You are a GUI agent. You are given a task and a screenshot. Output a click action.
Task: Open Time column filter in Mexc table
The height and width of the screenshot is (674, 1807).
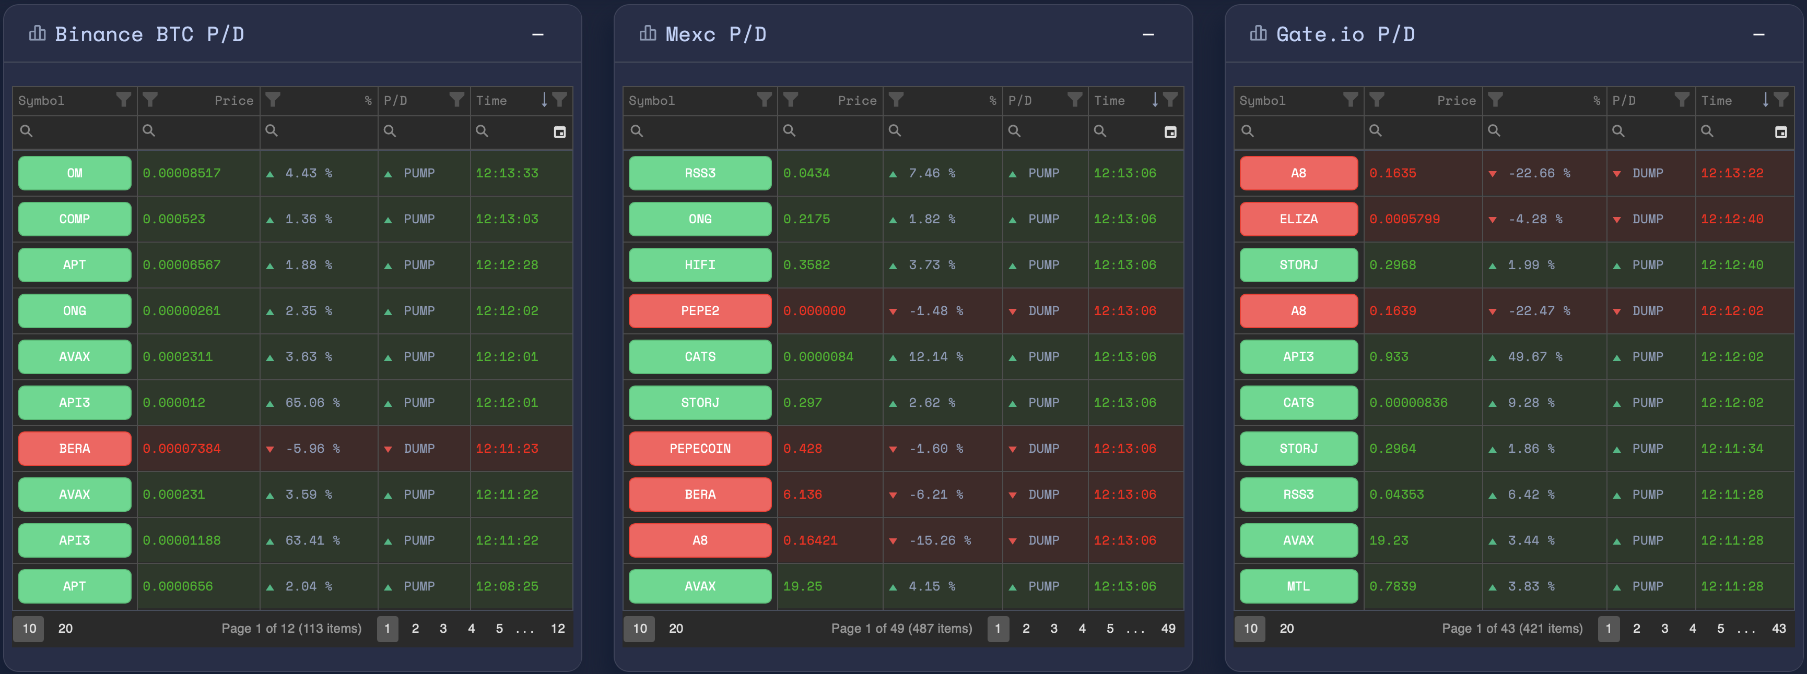coord(1170,100)
